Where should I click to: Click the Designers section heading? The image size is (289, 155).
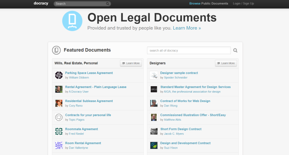tap(158, 63)
